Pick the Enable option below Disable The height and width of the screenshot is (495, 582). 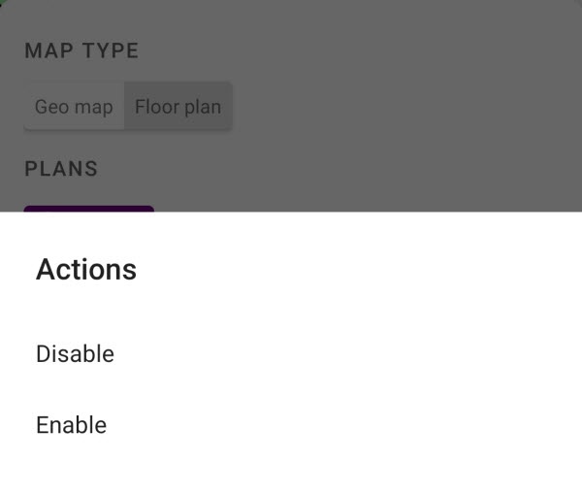tap(72, 425)
